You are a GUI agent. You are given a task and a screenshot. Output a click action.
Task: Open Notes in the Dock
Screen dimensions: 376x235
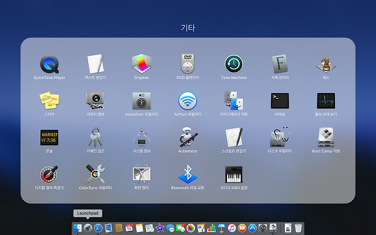pyautogui.click(x=139, y=228)
